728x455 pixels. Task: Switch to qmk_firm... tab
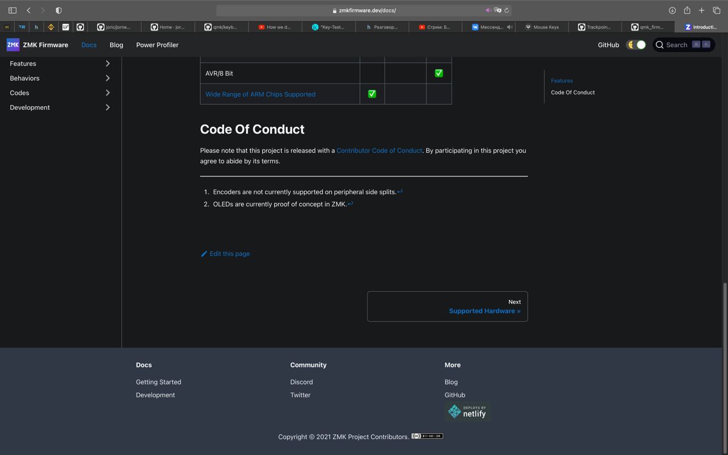pyautogui.click(x=648, y=27)
